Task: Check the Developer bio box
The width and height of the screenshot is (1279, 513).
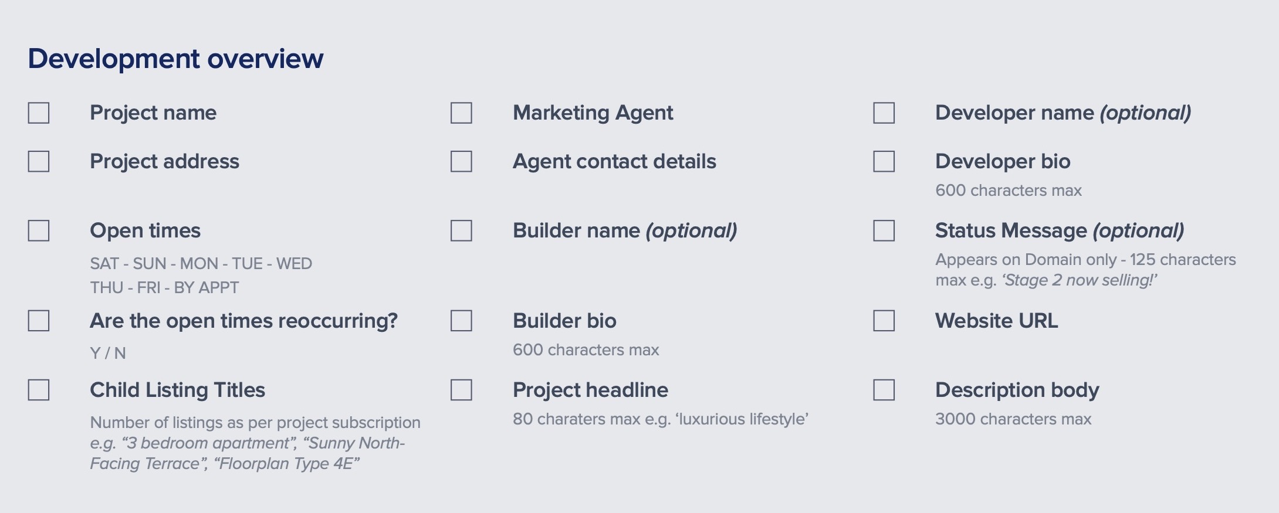Action: (x=884, y=161)
